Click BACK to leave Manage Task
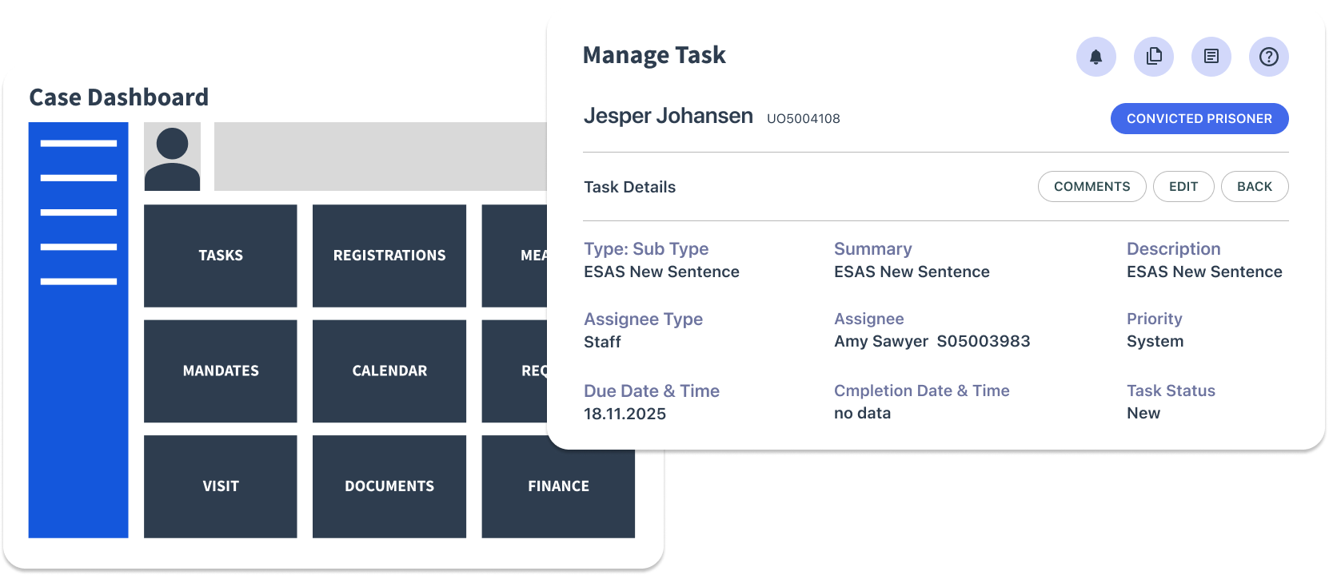The height and width of the screenshot is (575, 1333). pyautogui.click(x=1254, y=186)
